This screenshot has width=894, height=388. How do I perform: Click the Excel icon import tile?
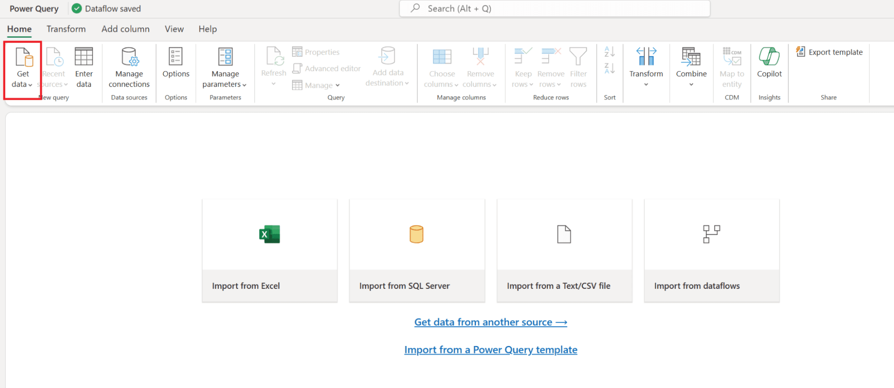tap(269, 234)
